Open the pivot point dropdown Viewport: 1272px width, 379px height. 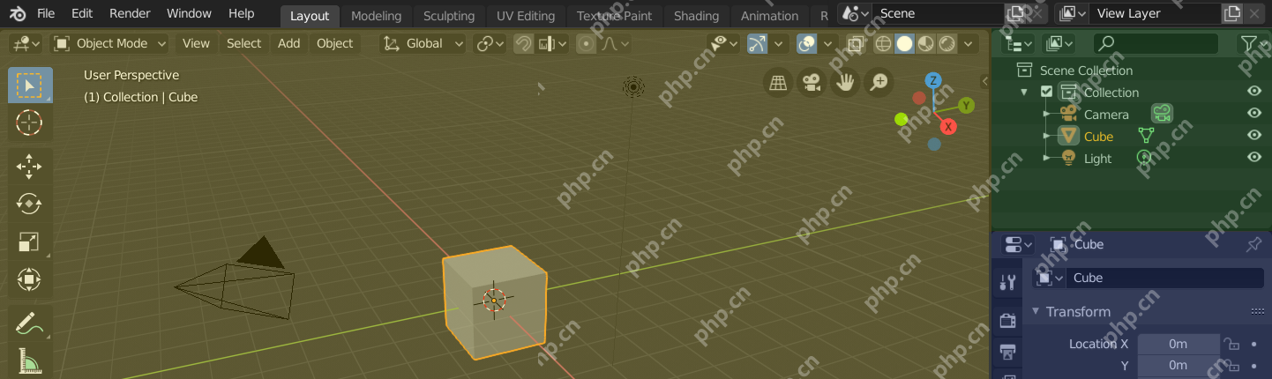(x=490, y=43)
